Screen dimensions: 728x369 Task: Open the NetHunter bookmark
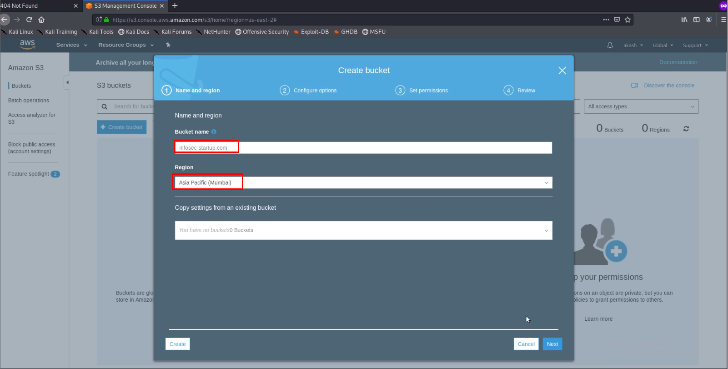pos(214,32)
